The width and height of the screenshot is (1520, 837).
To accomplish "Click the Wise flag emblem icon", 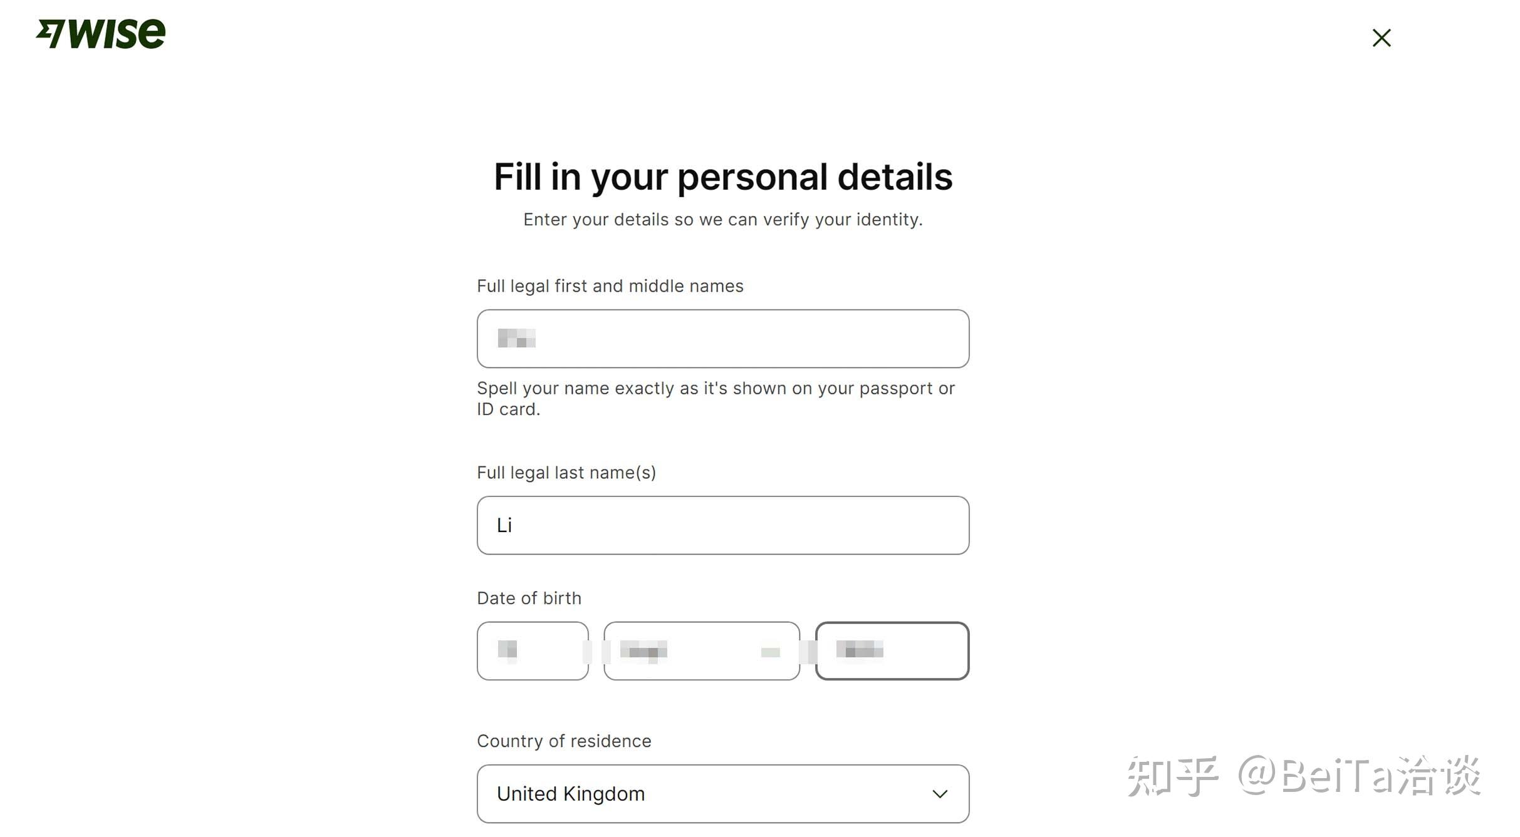I will tap(51, 33).
